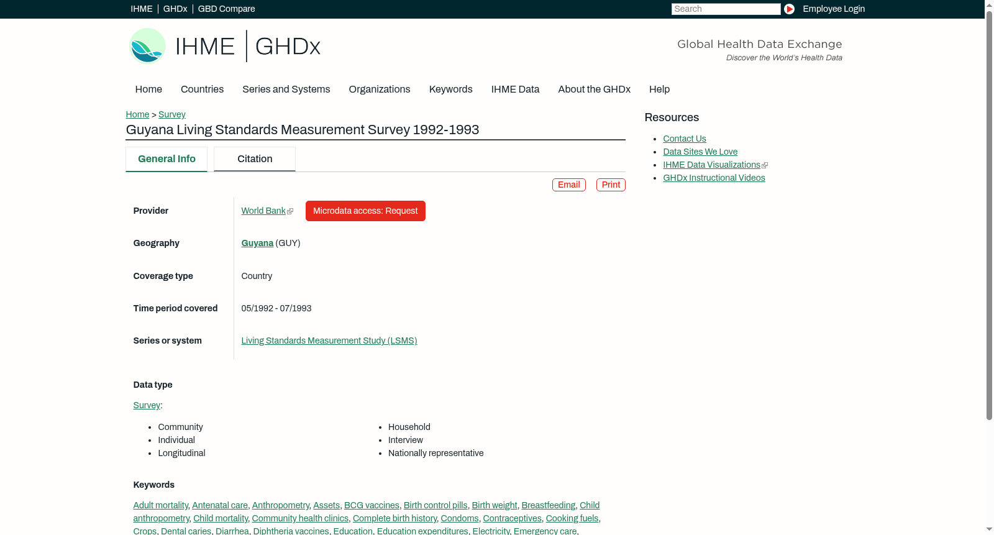Click the Email button

pos(569,185)
